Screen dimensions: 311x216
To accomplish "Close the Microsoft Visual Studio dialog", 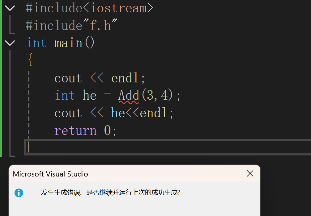I will click(250, 173).
